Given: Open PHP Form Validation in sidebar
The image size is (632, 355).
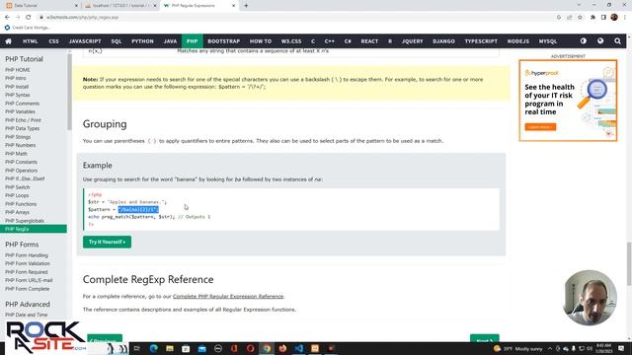Looking at the screenshot, I should point(28,263).
